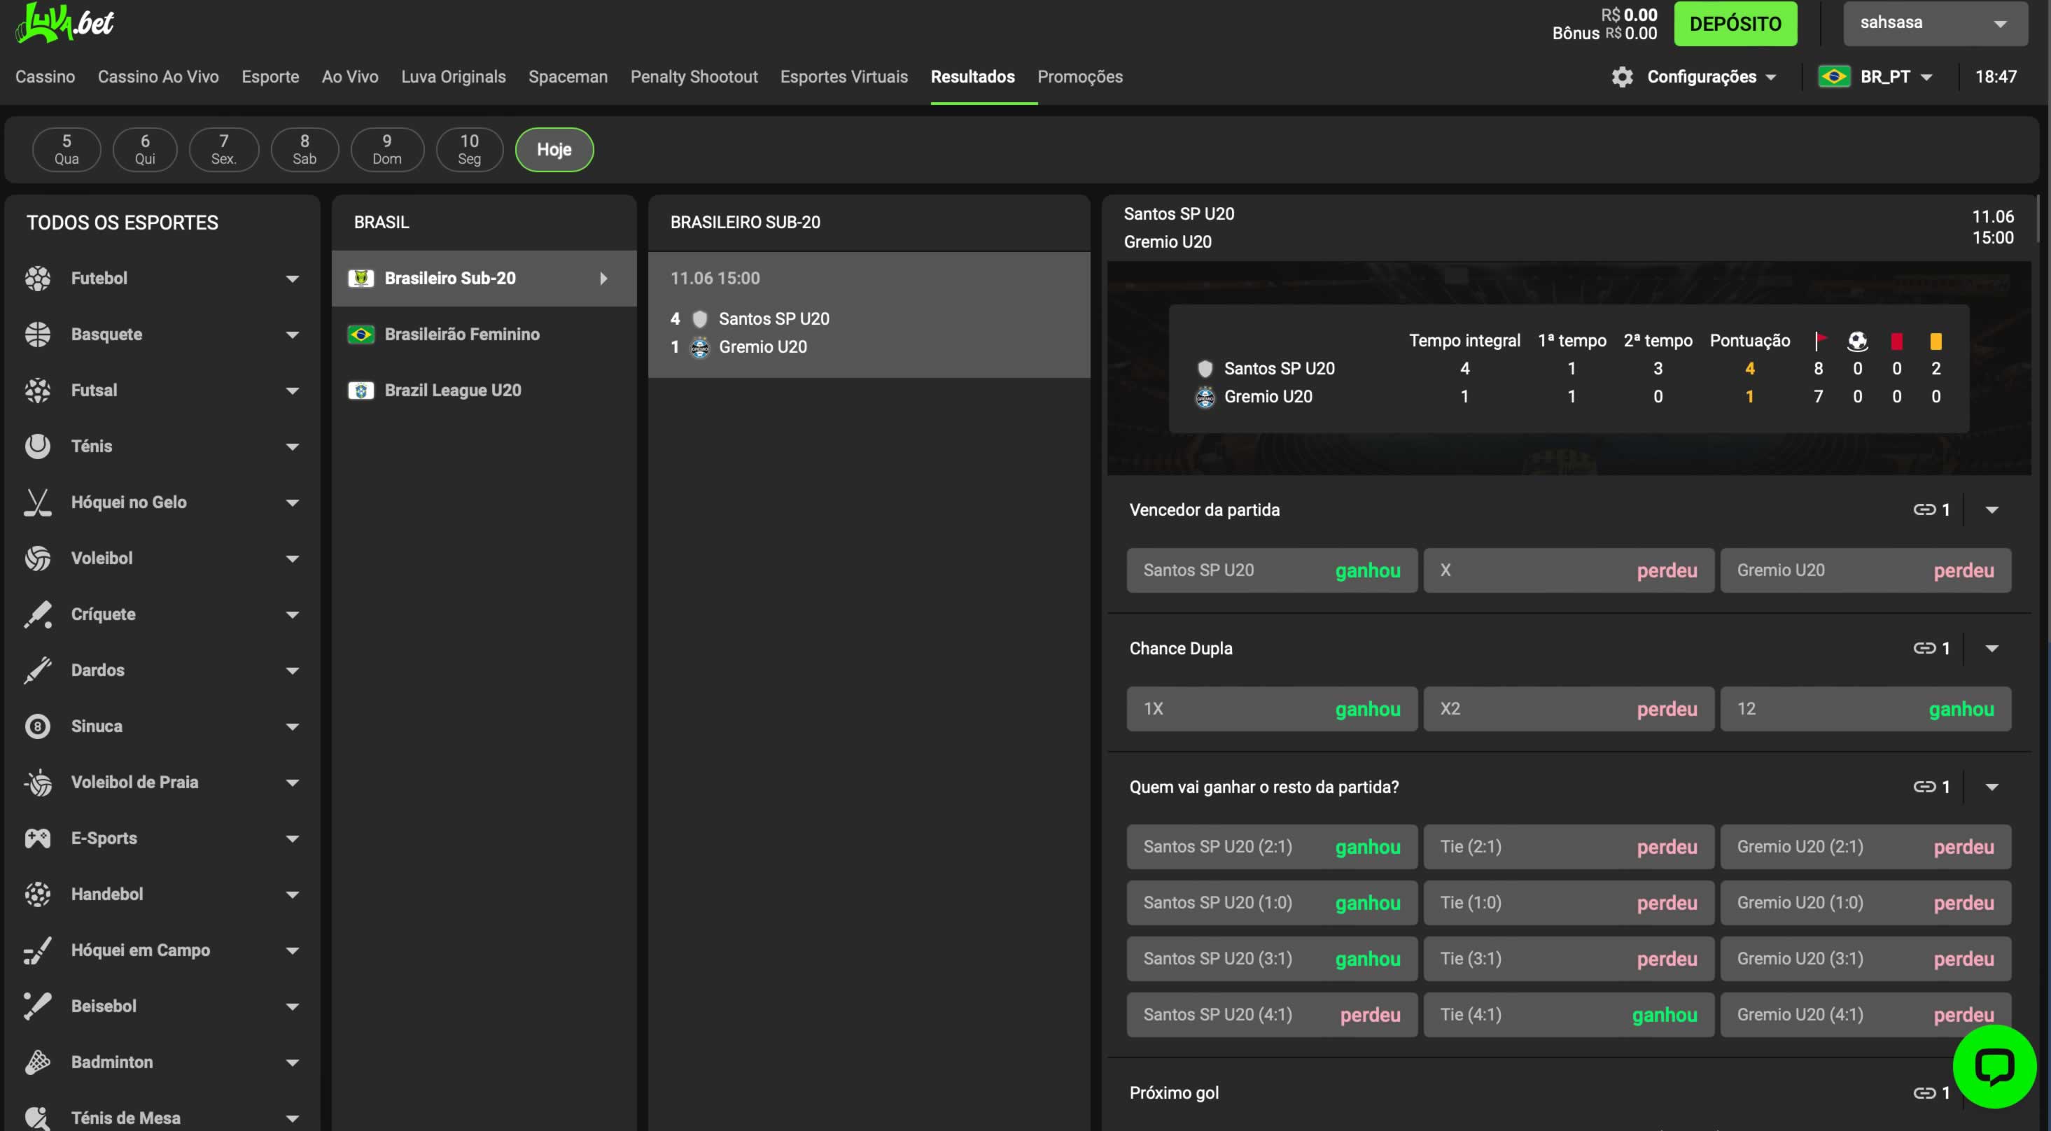2051x1131 pixels.
Task: Expand the Futebol sport category
Action: (x=292, y=279)
